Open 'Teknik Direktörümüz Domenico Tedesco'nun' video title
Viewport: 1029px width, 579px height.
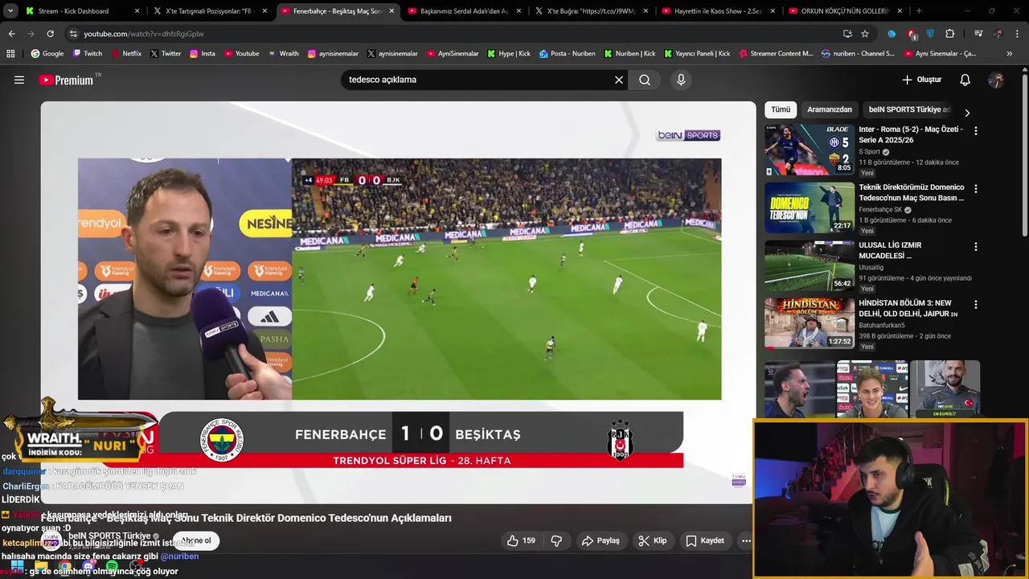tap(912, 192)
